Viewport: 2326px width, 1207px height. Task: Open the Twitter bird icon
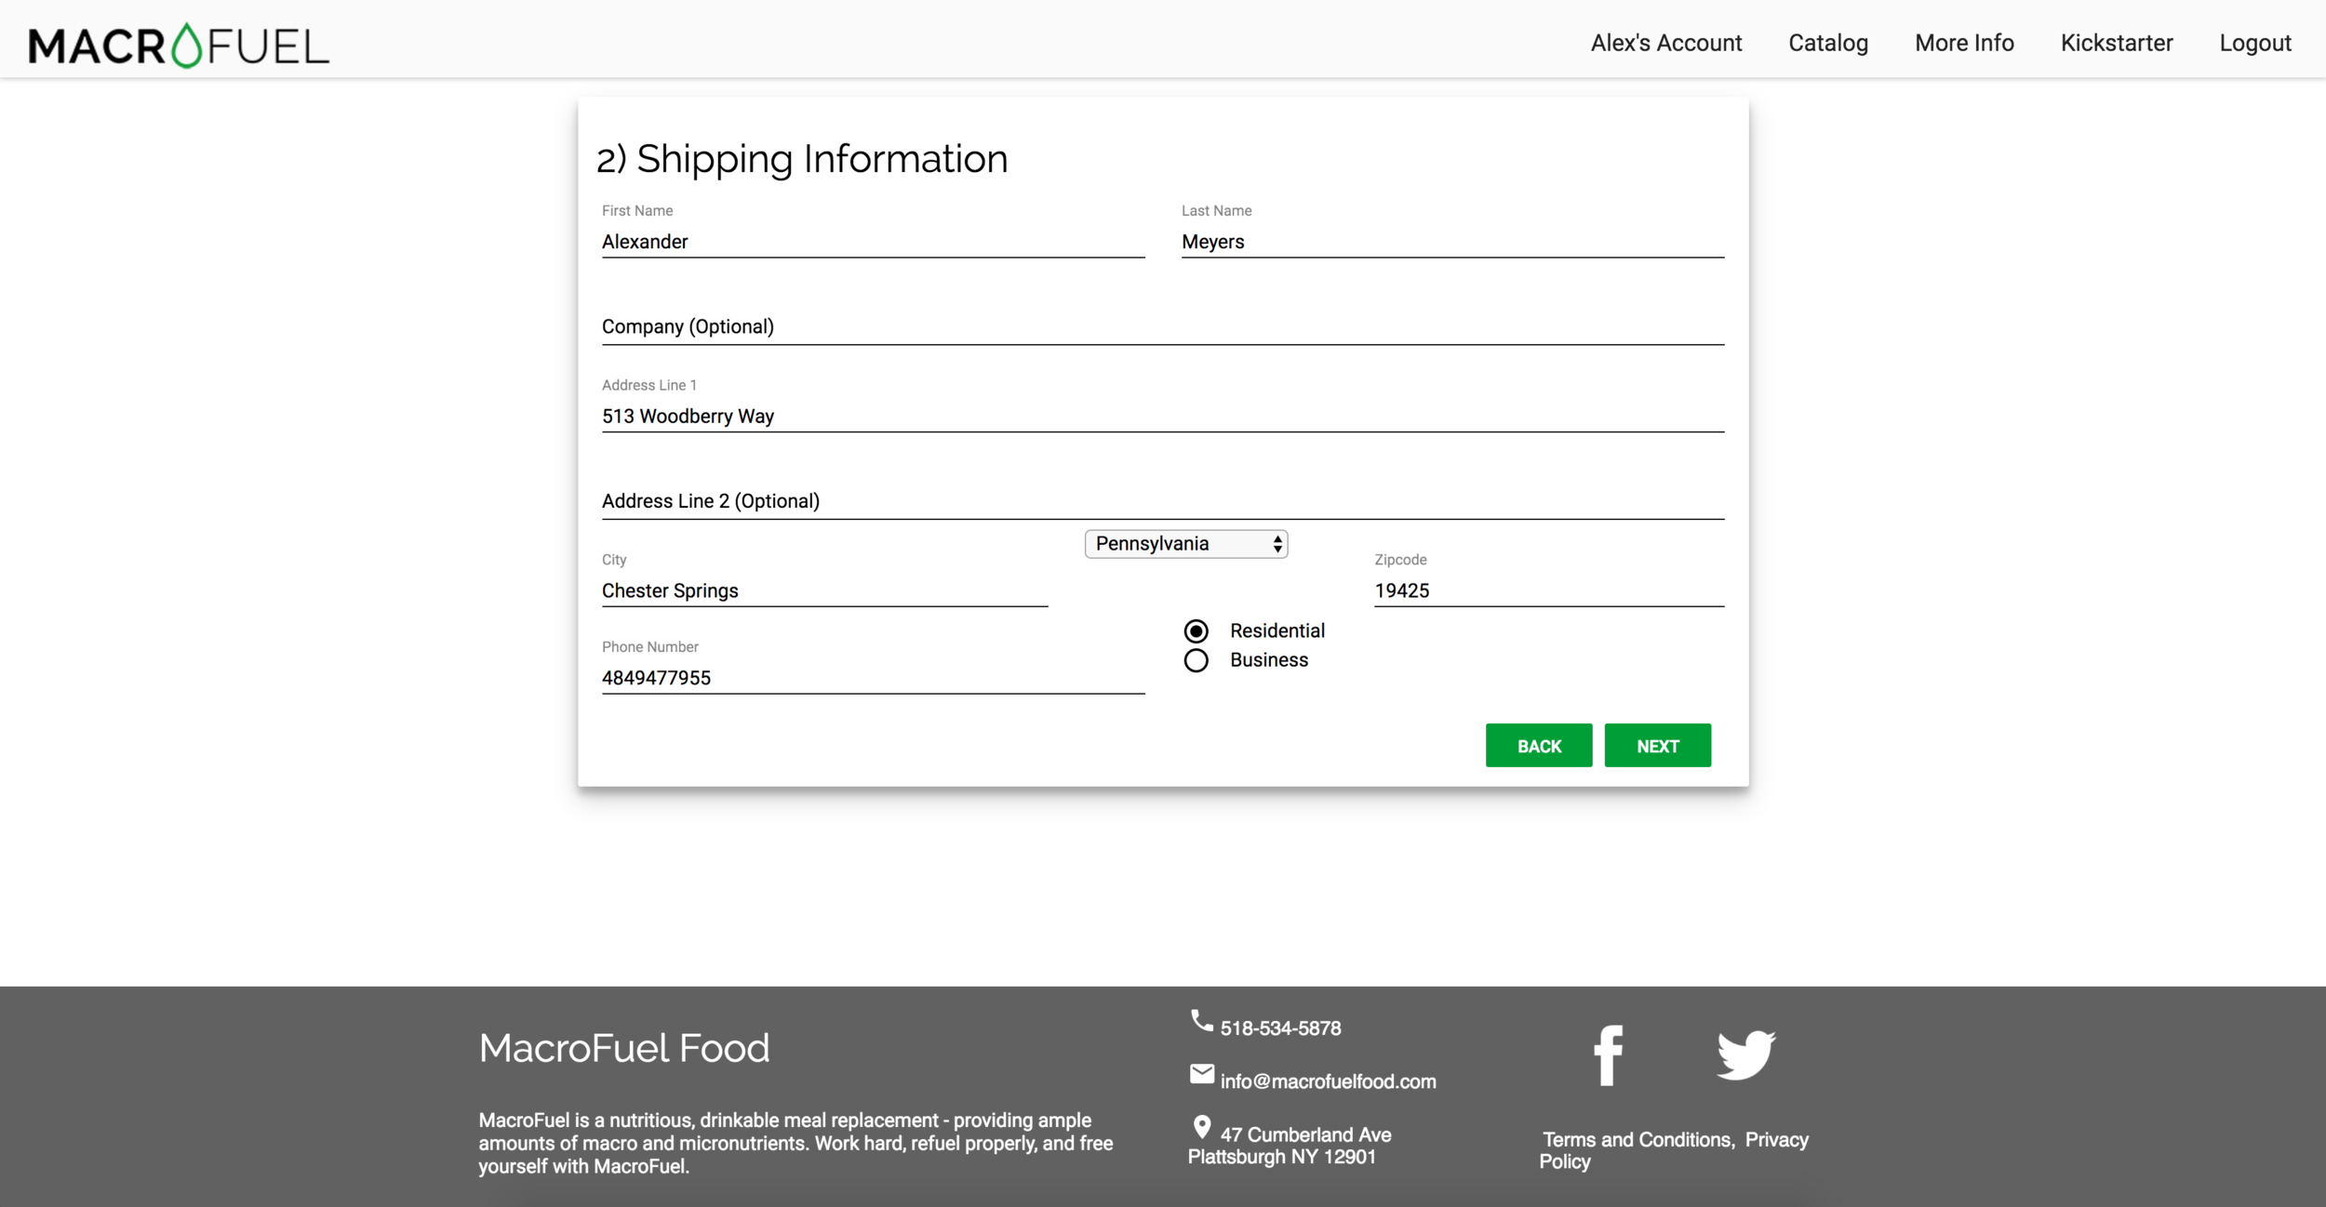(1745, 1054)
